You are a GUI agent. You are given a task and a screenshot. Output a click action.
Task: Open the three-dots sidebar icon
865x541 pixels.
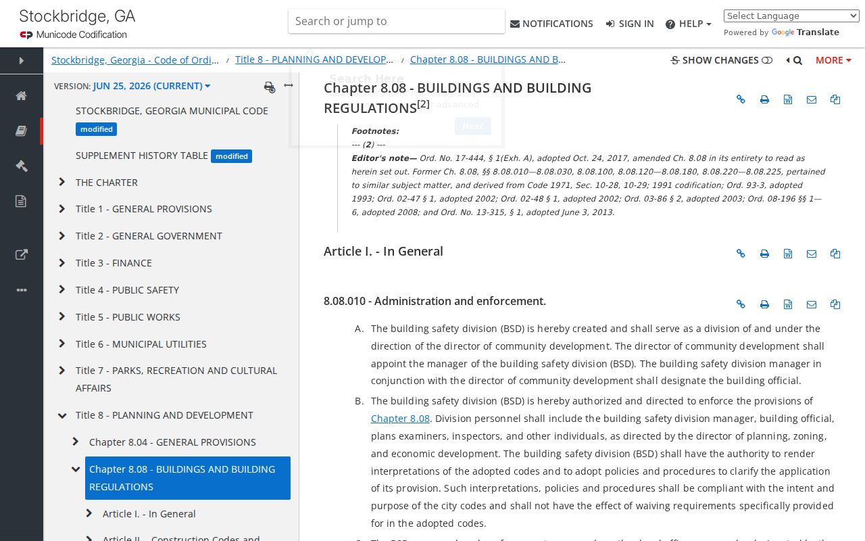[x=21, y=290]
